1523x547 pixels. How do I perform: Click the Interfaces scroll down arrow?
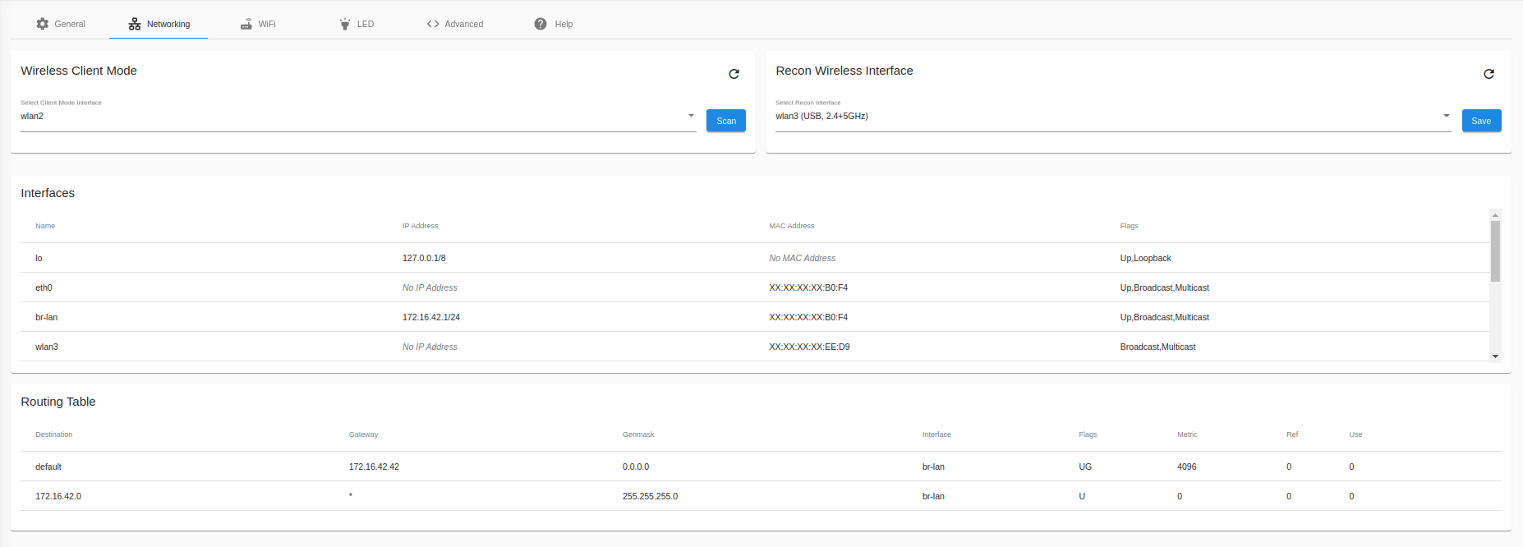click(x=1495, y=356)
